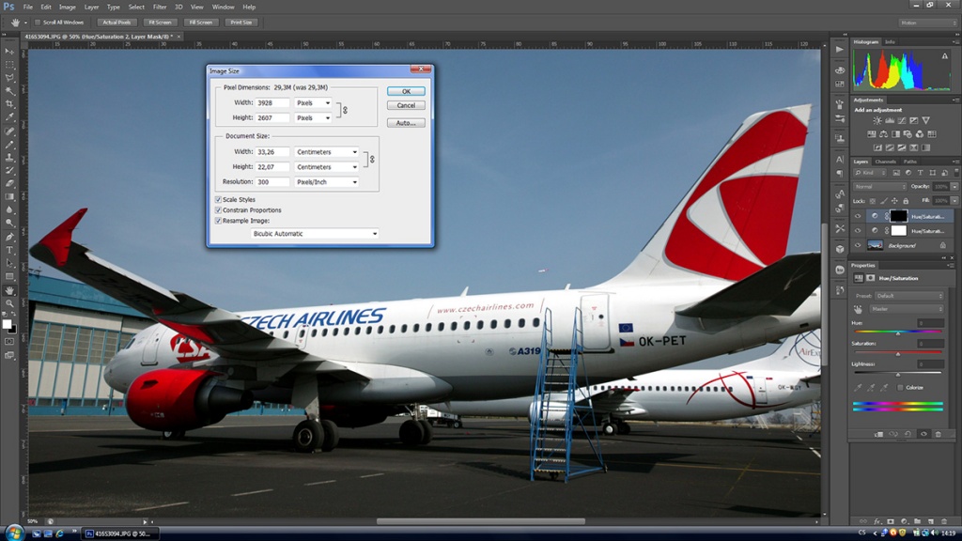
Task: Click the Resolution input field
Action: tap(272, 182)
